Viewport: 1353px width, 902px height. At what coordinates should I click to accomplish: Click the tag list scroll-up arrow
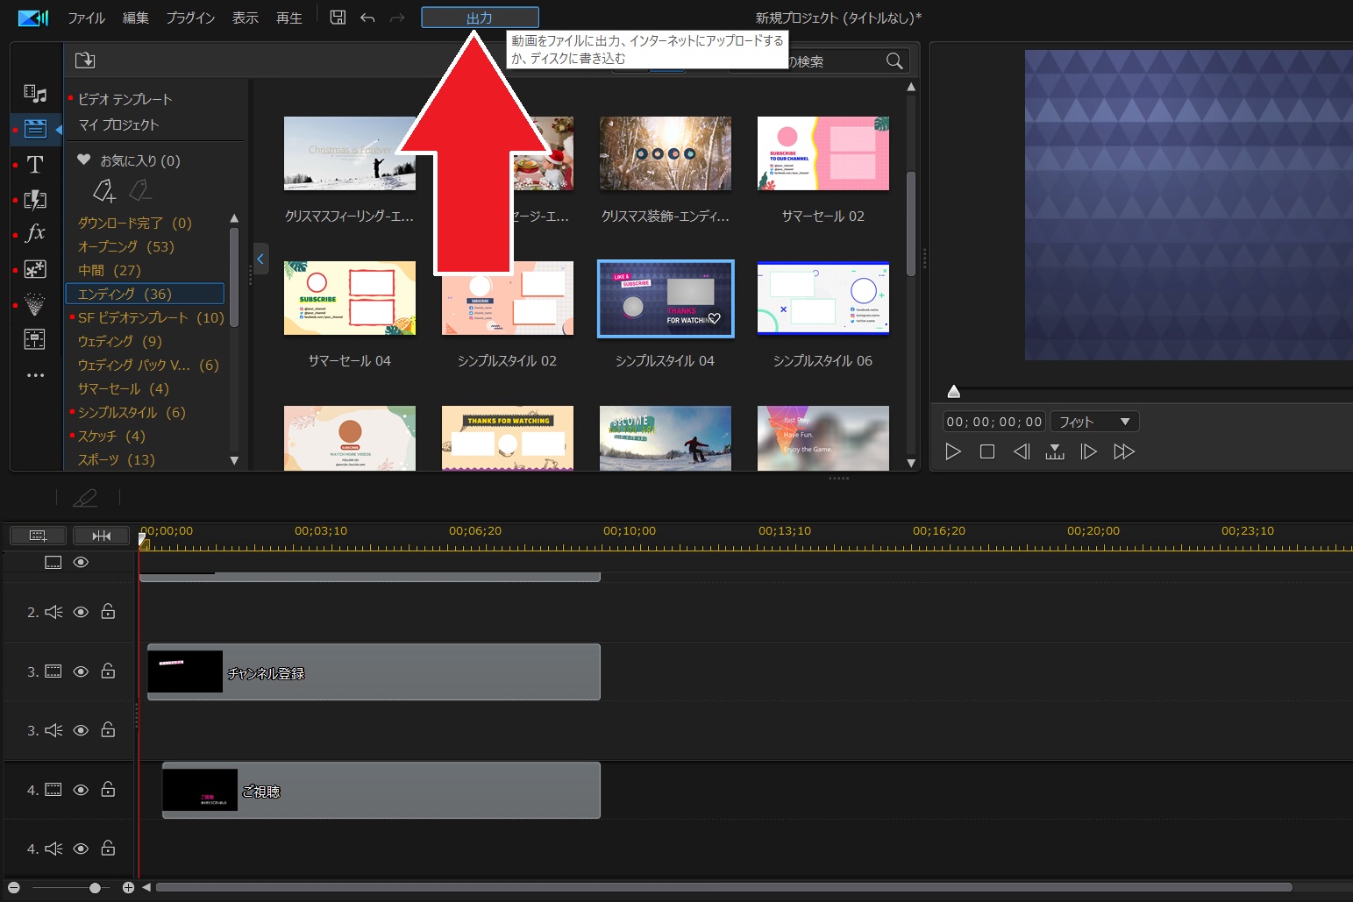click(234, 218)
